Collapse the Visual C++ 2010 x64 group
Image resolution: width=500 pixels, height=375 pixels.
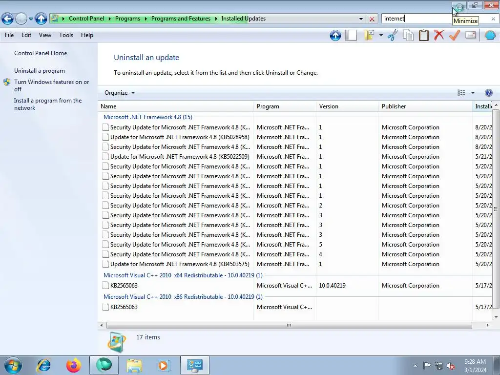click(183, 275)
